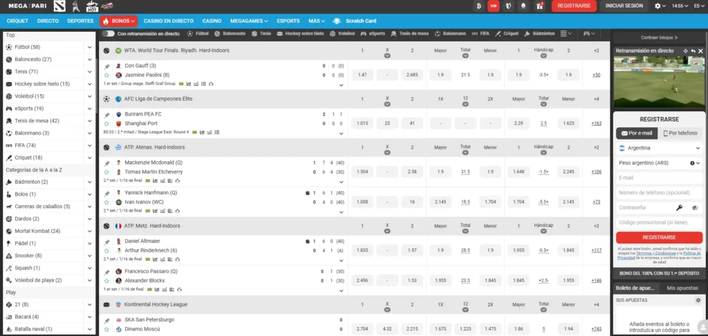Click the key icon in password field

pyautogui.click(x=679, y=207)
